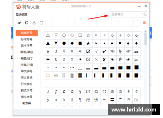
Task: Insert the quarter note symbol
Action: pos(48,92)
